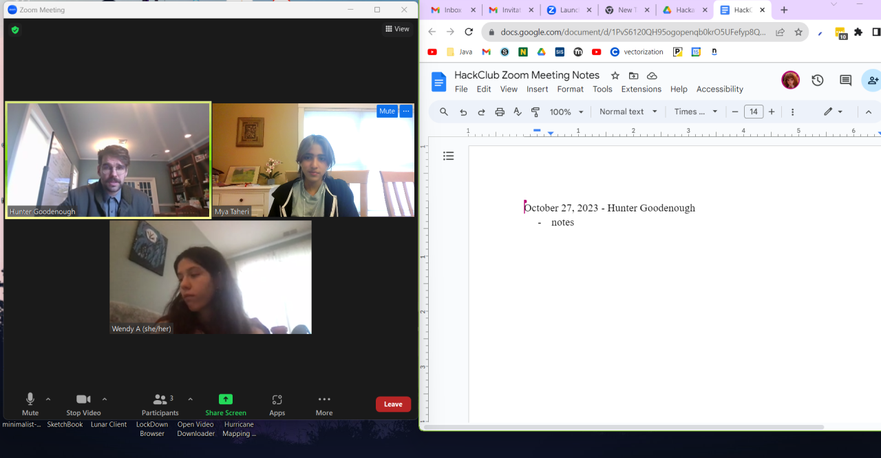This screenshot has height=458, width=881.
Task: Expand video options arrow beside Stop Video
Action: coord(105,399)
